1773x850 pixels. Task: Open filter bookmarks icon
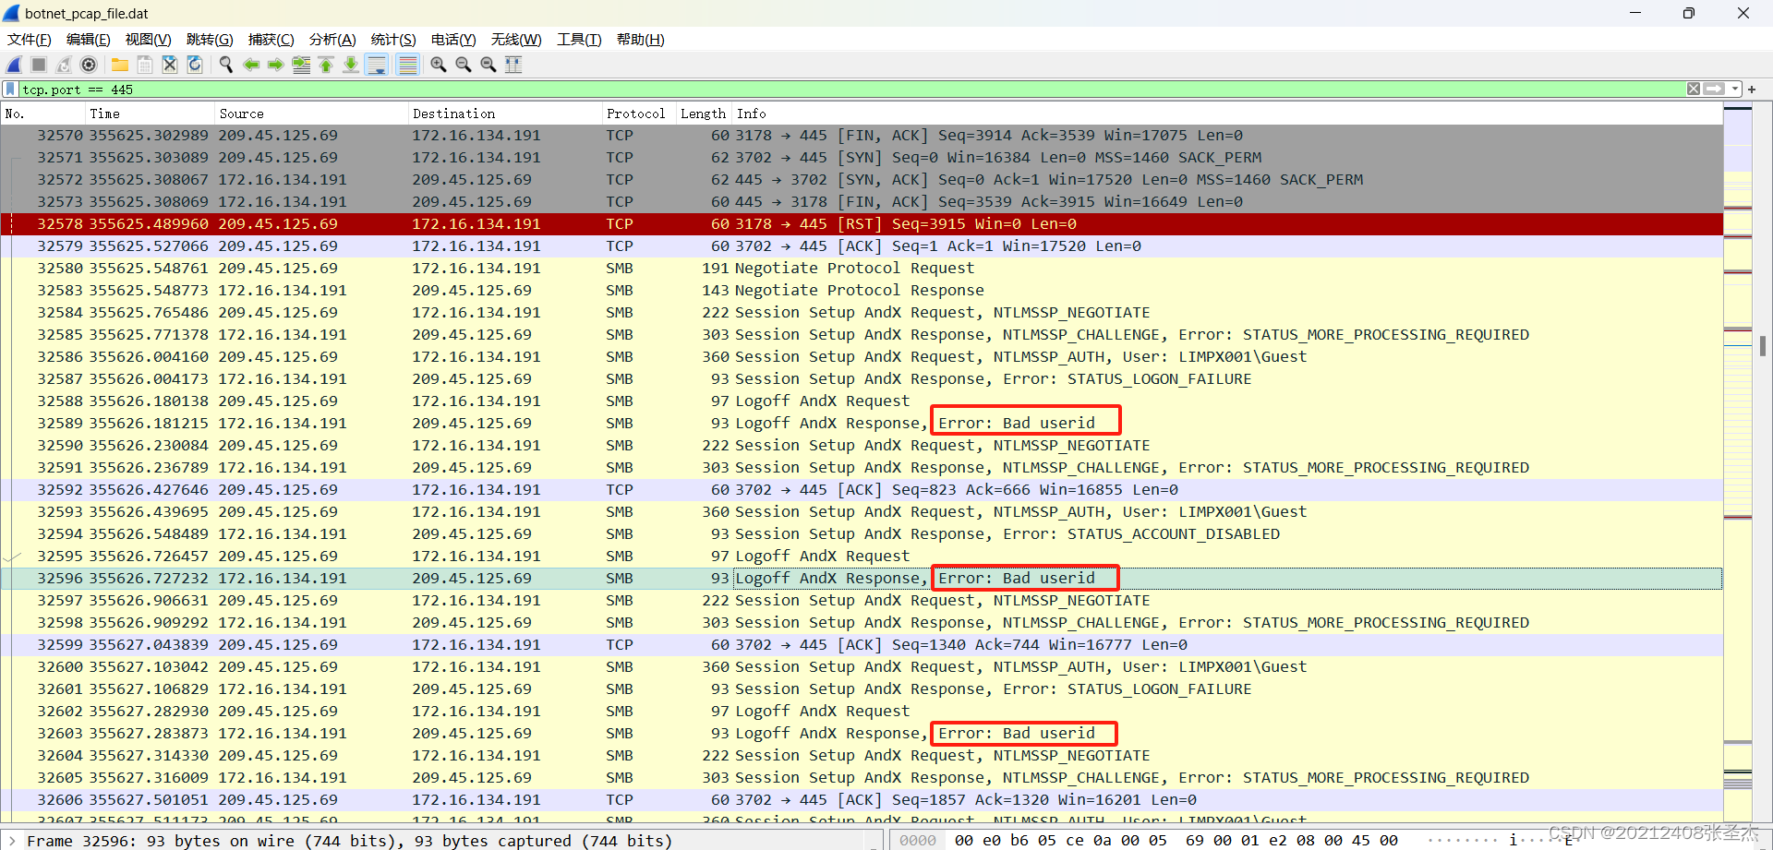coord(10,90)
